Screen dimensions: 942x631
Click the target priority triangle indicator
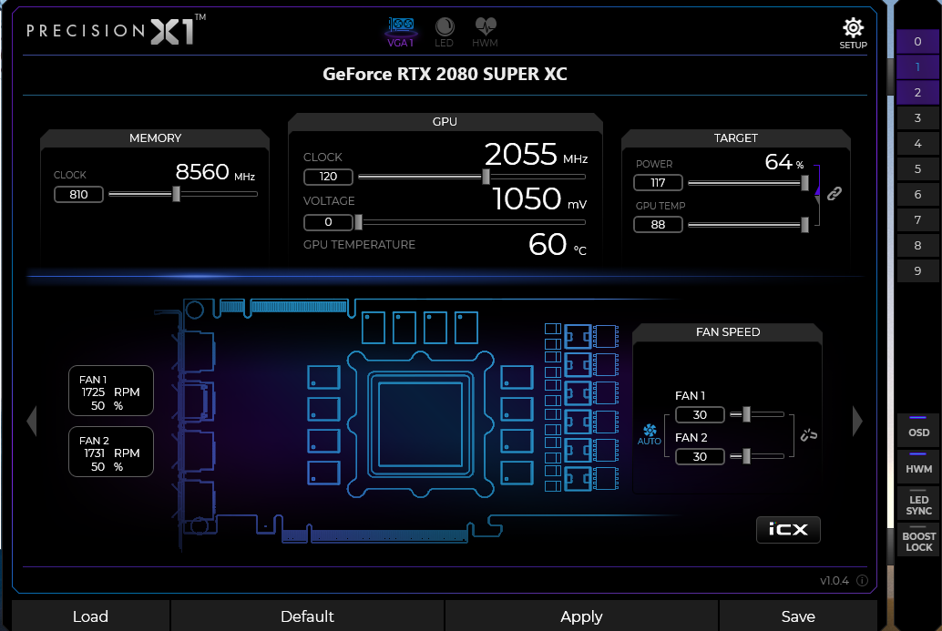pyautogui.click(x=817, y=191)
